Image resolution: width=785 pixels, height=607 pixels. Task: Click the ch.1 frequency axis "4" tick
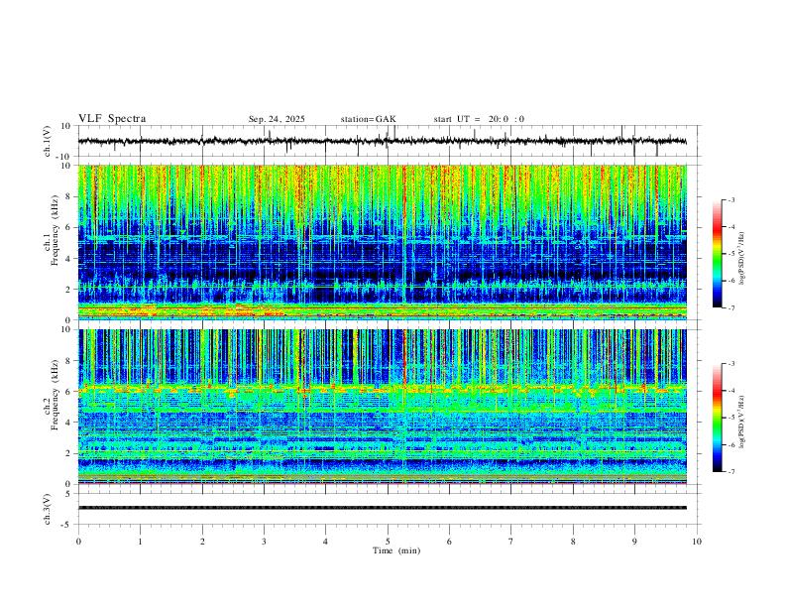69,259
